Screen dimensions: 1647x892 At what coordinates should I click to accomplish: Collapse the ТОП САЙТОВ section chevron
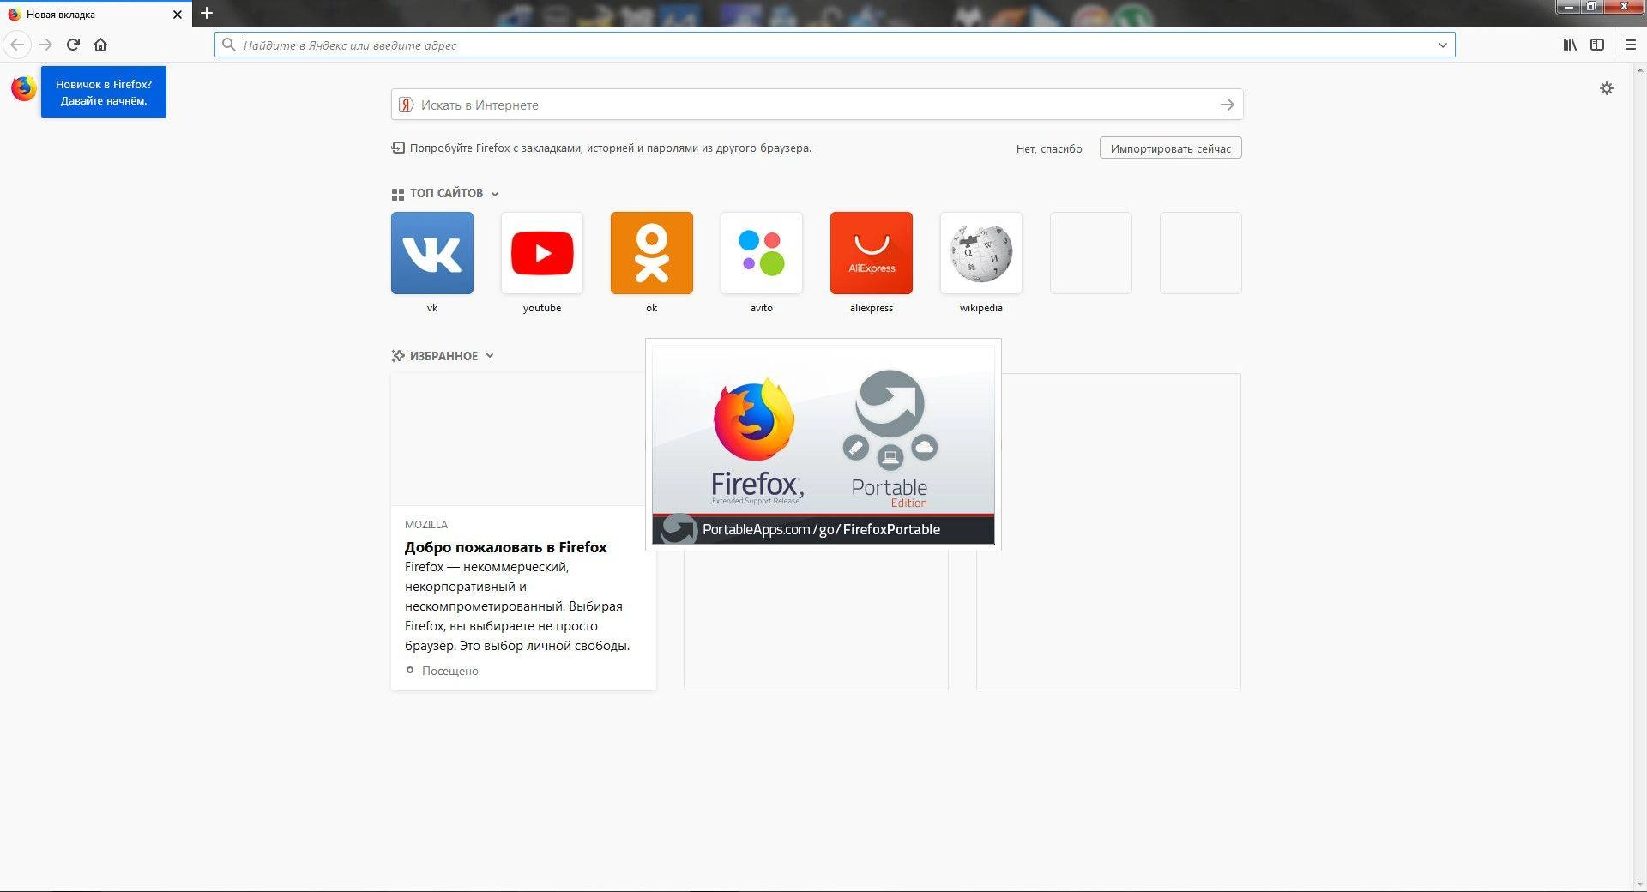coord(495,194)
